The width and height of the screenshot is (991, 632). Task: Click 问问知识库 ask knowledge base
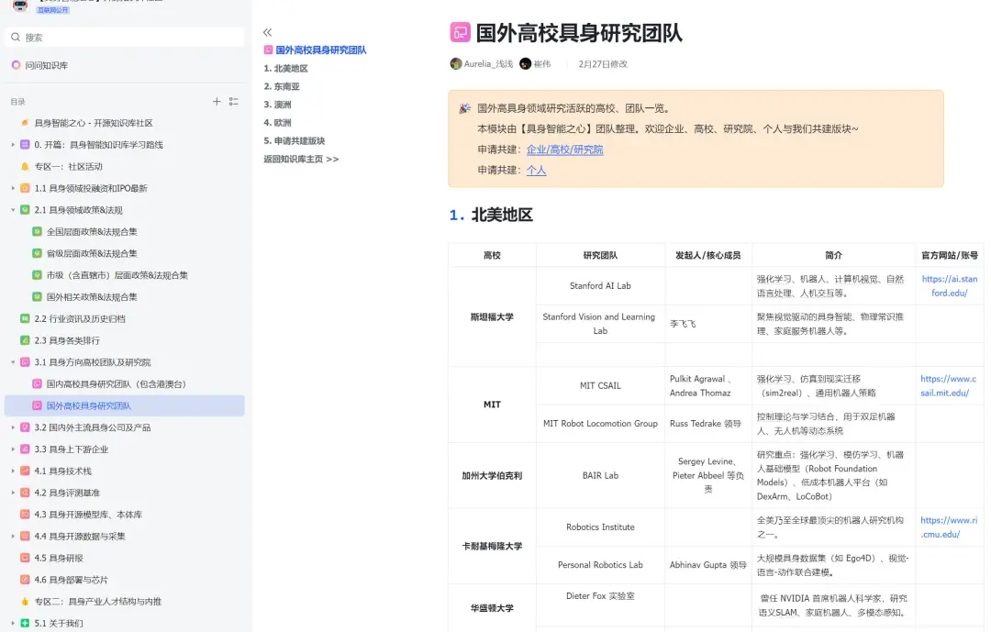pos(46,65)
